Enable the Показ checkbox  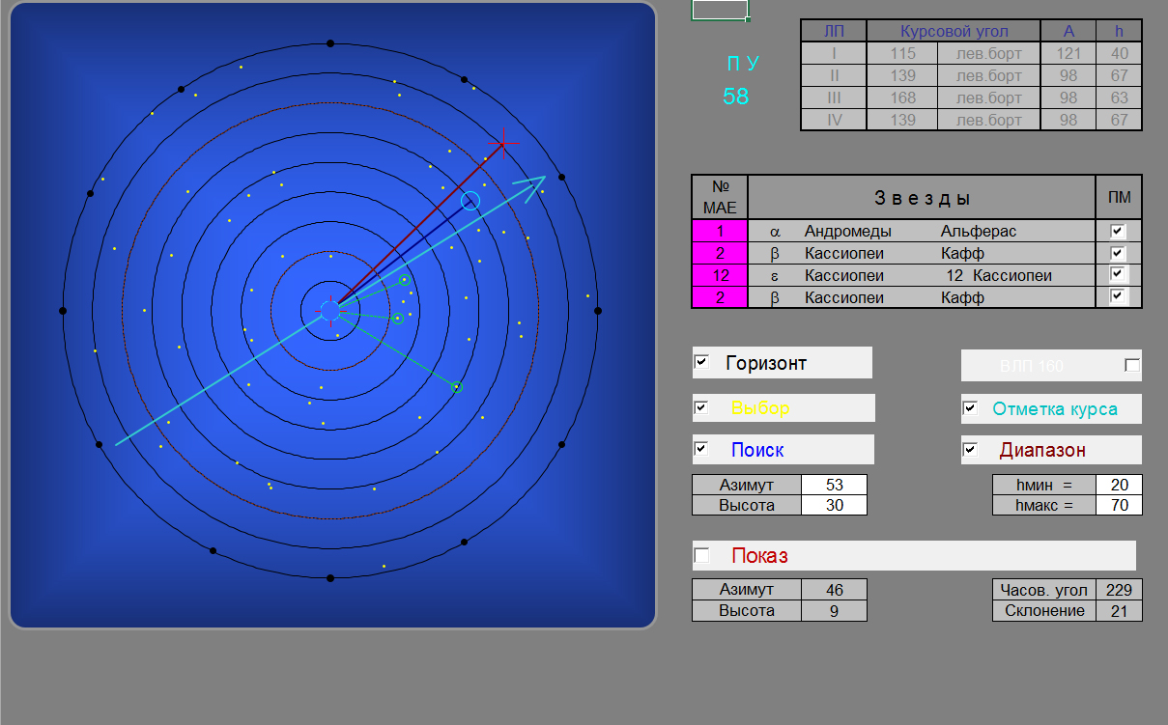click(701, 555)
